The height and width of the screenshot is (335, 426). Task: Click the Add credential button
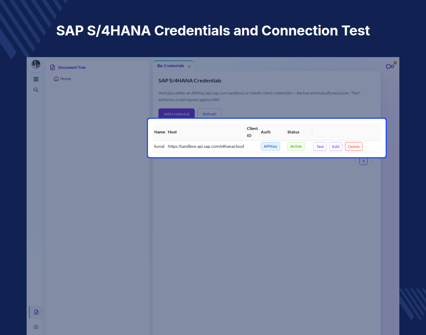176,114
